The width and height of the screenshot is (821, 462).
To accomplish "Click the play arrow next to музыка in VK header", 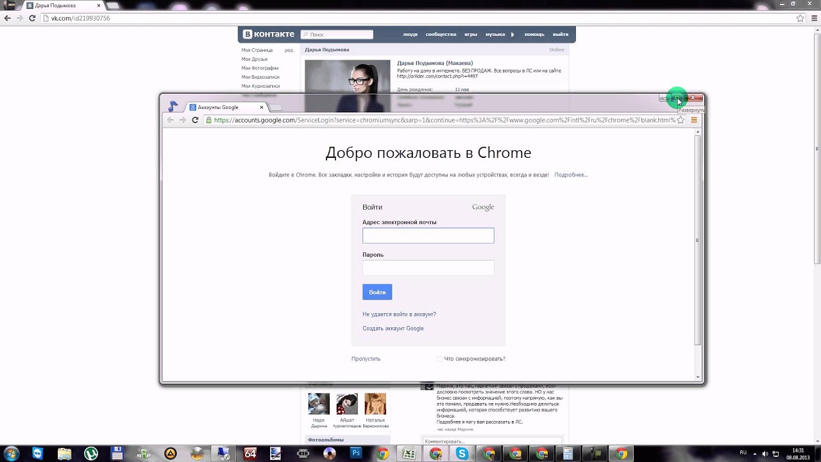I will (512, 35).
